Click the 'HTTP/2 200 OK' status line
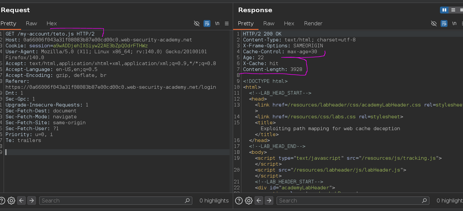The image size is (463, 211). coord(262,34)
